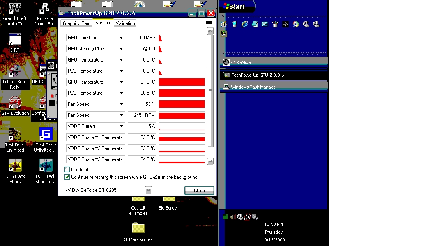The height and width of the screenshot is (246, 433).
Task: Click the taskbar clock showing 10:50 PM
Action: [x=273, y=224]
